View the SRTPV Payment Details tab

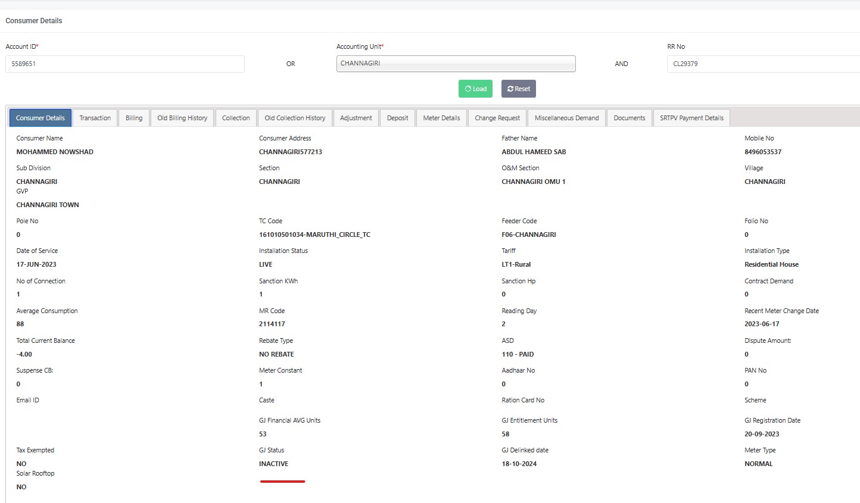(x=691, y=118)
